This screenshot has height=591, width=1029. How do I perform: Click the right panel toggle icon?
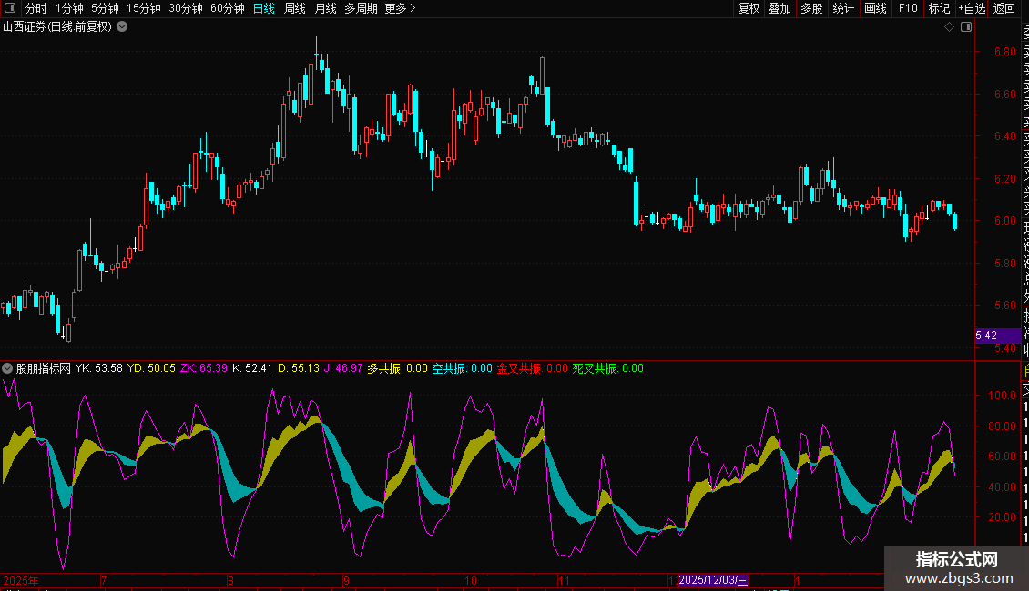pyautogui.click(x=966, y=26)
